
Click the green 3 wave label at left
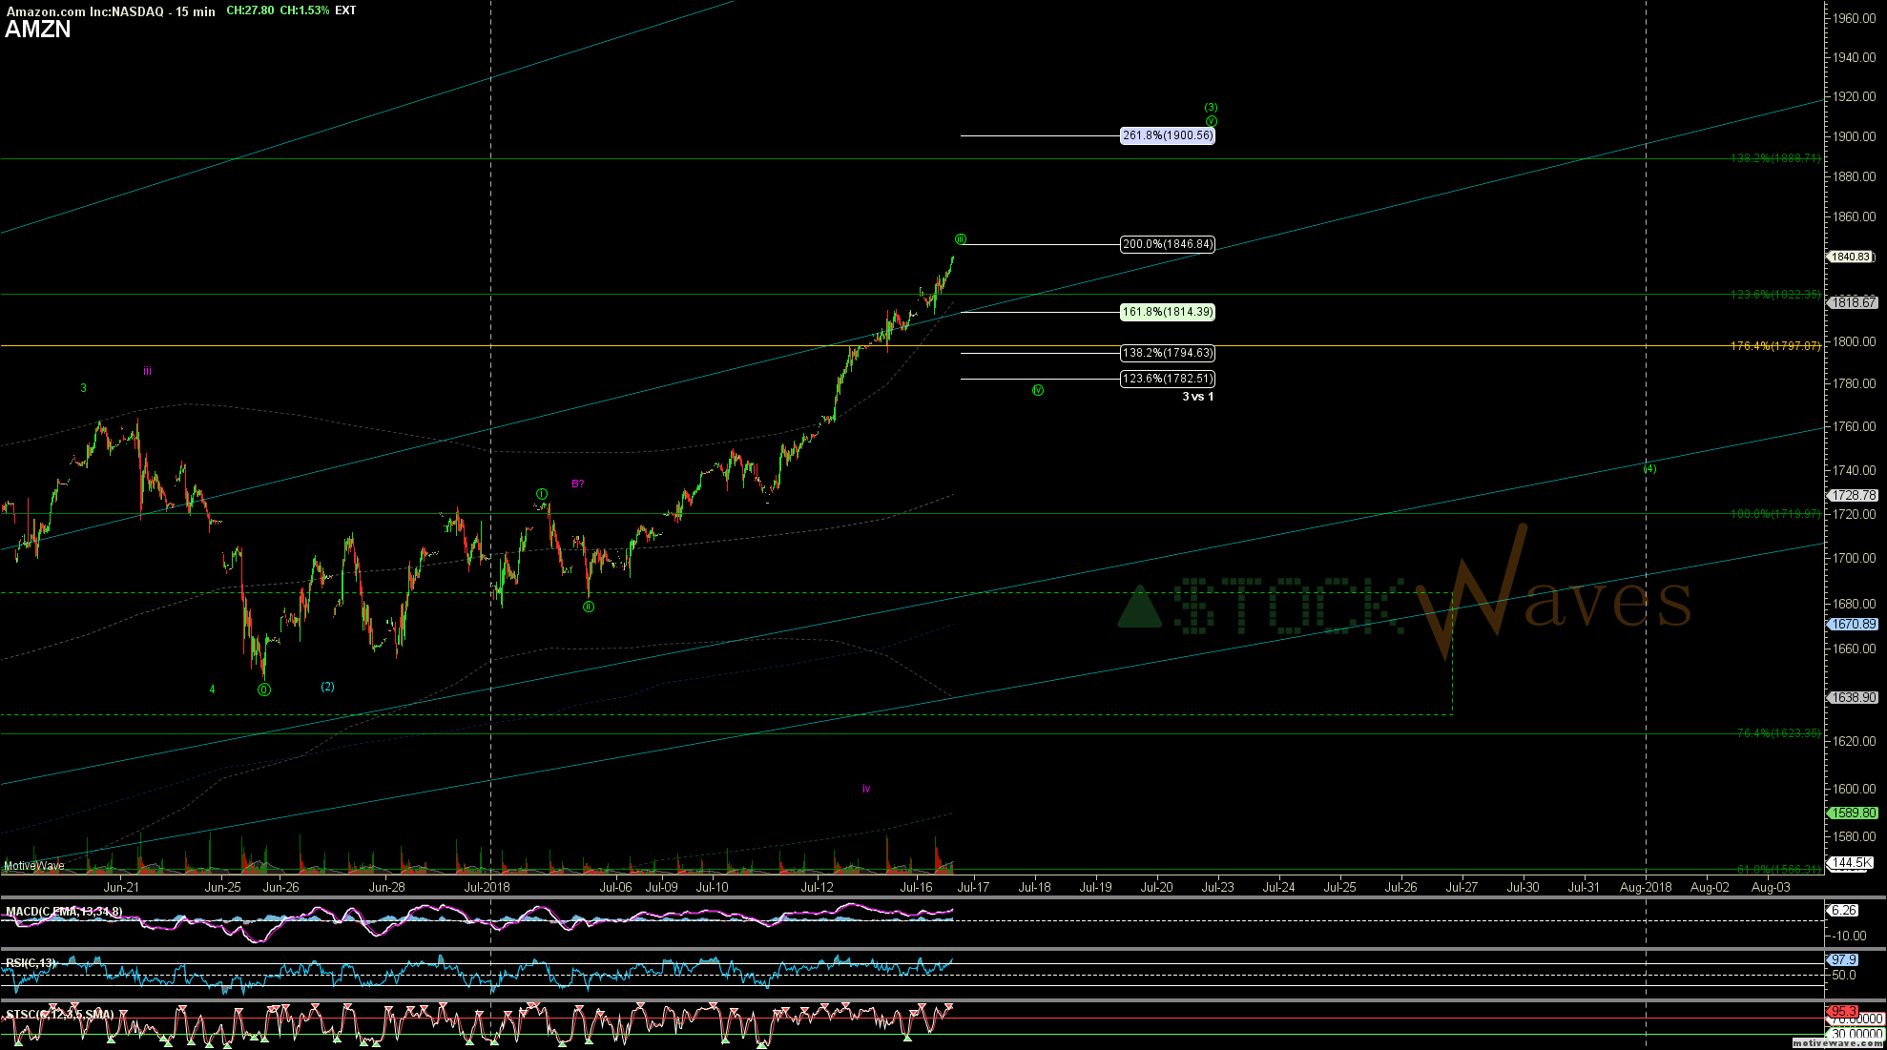(x=84, y=388)
